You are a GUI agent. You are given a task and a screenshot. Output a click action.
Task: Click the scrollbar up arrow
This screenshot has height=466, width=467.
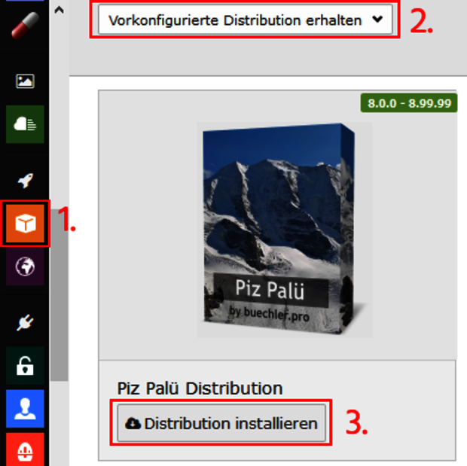click(x=60, y=10)
